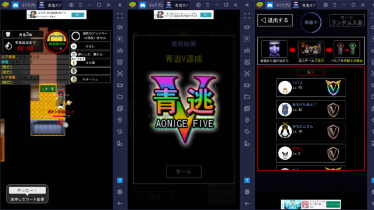Click the BlueStacks logo in the left window
Screen dimensions: 374x210
click(x=5, y=5)
